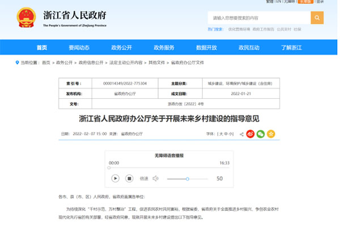Open the 政务服务 navigation tab
This screenshot has width=340, height=227.
[x=164, y=47]
